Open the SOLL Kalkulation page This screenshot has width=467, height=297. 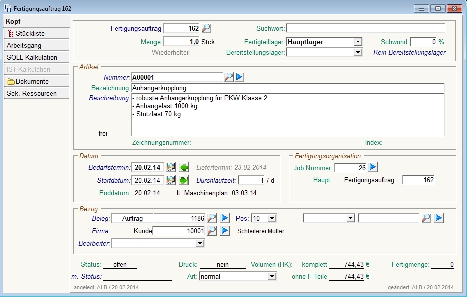tap(32, 58)
